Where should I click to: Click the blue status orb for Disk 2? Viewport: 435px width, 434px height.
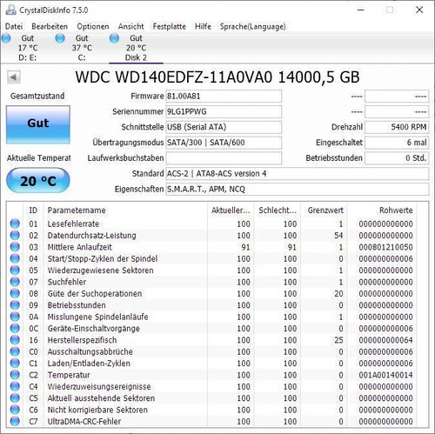pos(114,38)
